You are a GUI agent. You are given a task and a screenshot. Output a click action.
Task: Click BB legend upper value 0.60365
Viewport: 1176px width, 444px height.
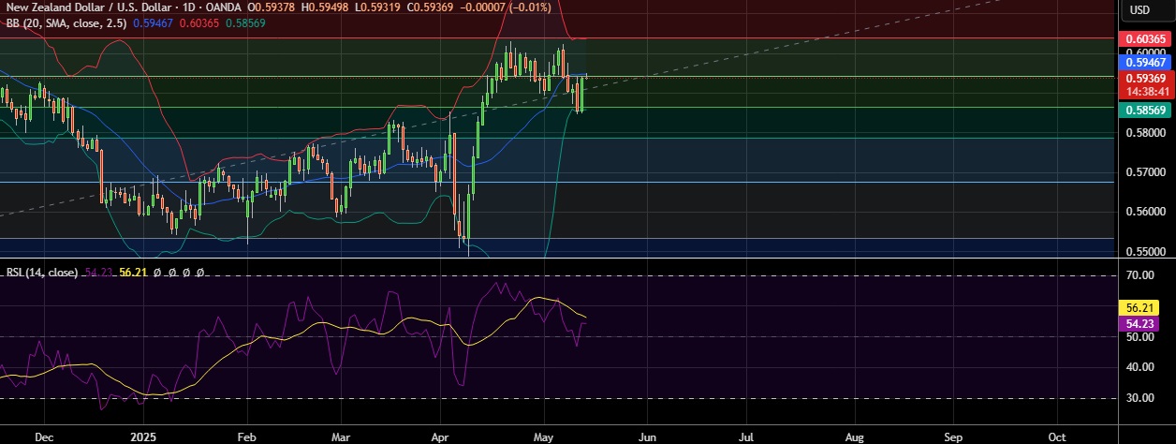pos(200,22)
